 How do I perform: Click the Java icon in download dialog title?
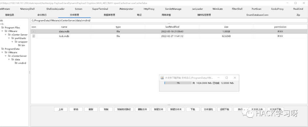pos(162,78)
